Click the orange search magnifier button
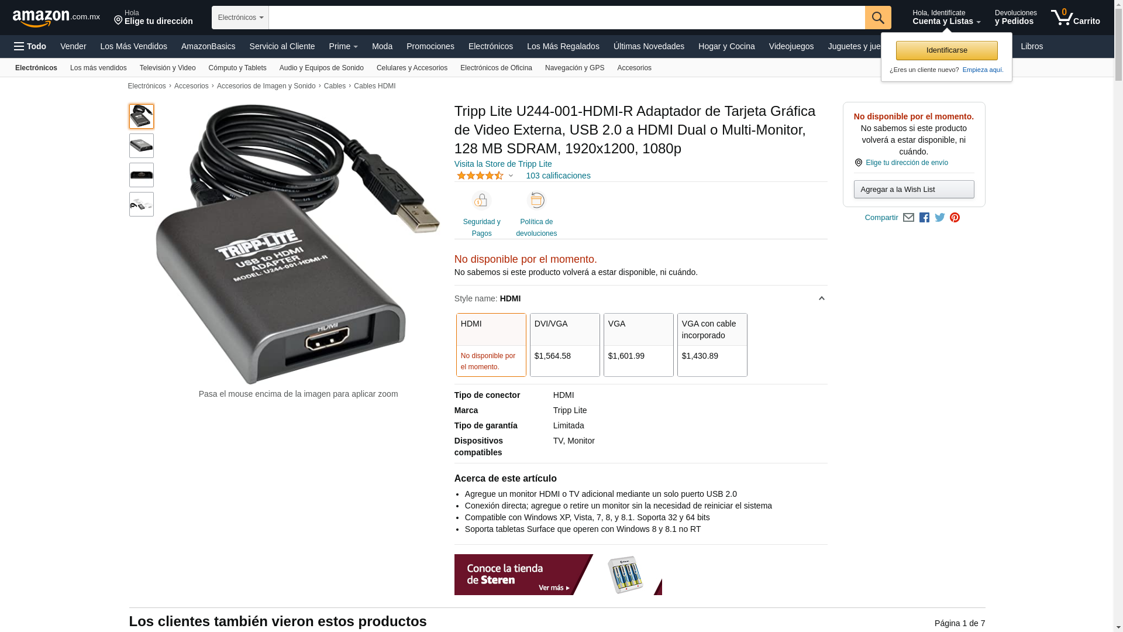The width and height of the screenshot is (1123, 632). 878,18
